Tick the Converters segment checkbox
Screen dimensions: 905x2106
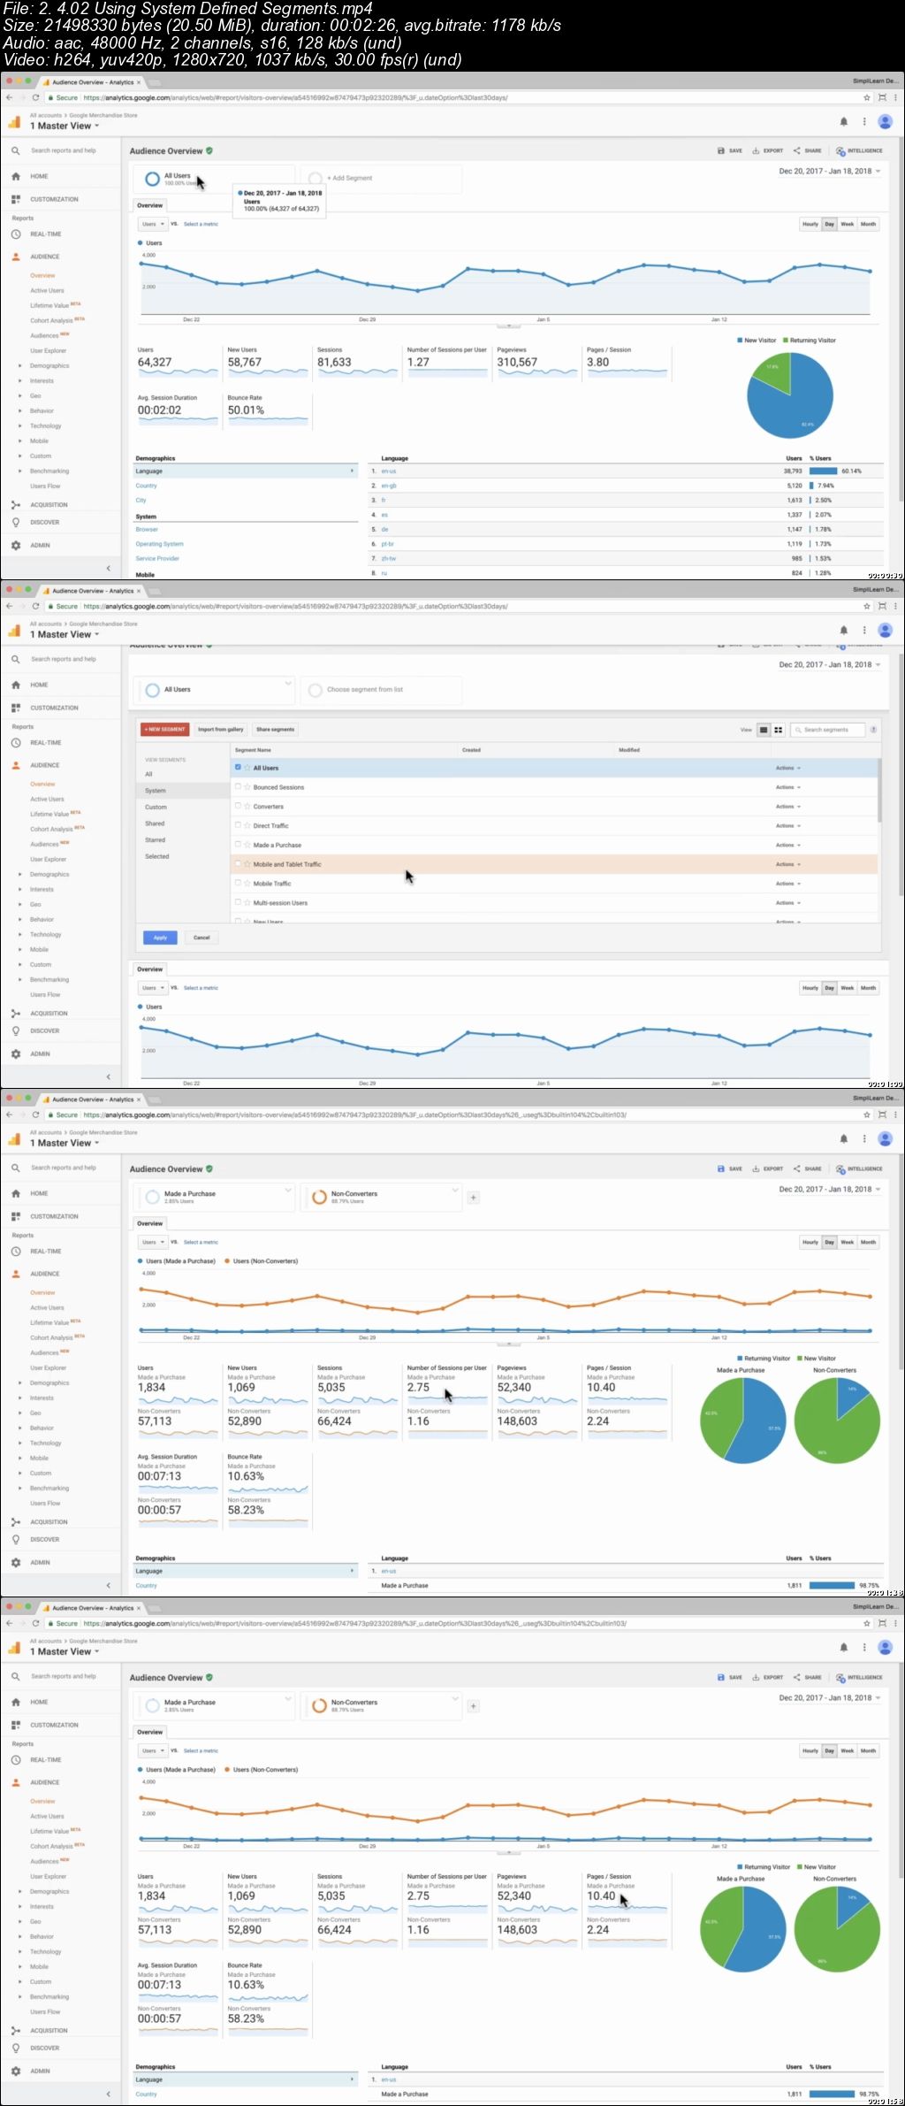coord(238,806)
